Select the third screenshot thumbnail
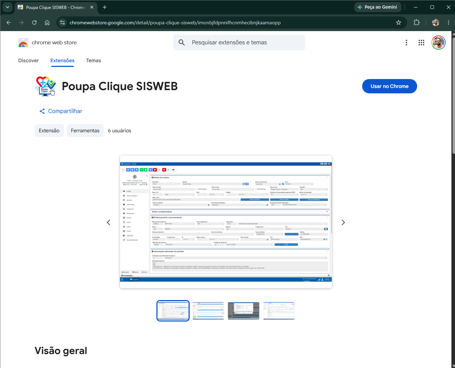This screenshot has width=455, height=368. [244, 311]
